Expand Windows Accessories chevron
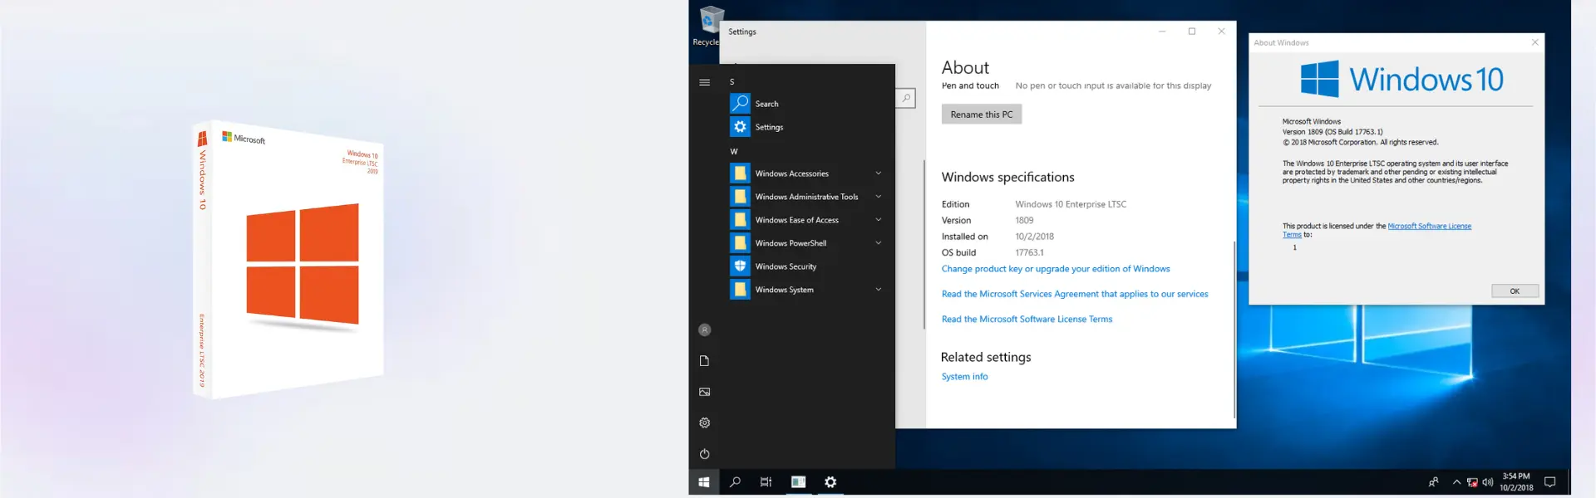This screenshot has height=498, width=1596. (x=878, y=173)
